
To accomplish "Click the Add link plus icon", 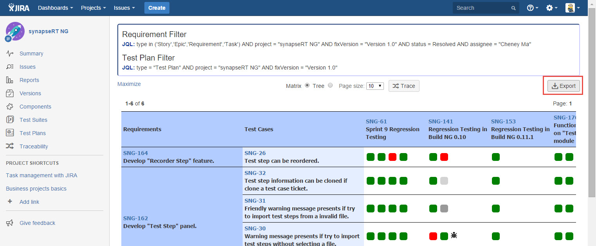I will [x=10, y=201].
